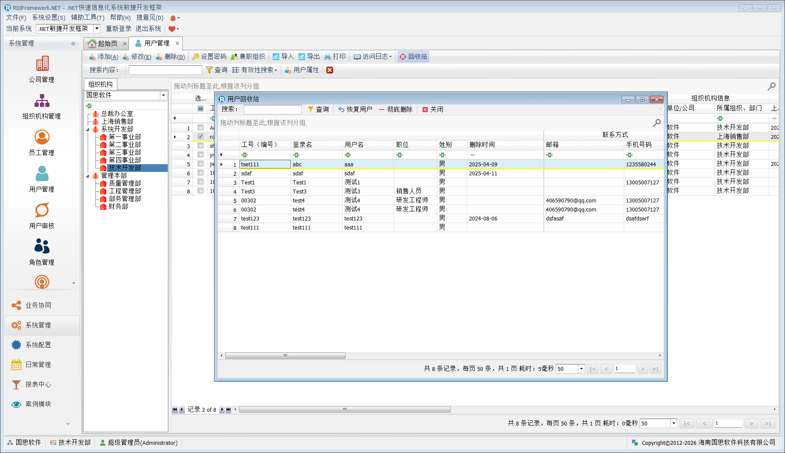
Task: Click the 回收站 toolbar button
Action: point(413,57)
